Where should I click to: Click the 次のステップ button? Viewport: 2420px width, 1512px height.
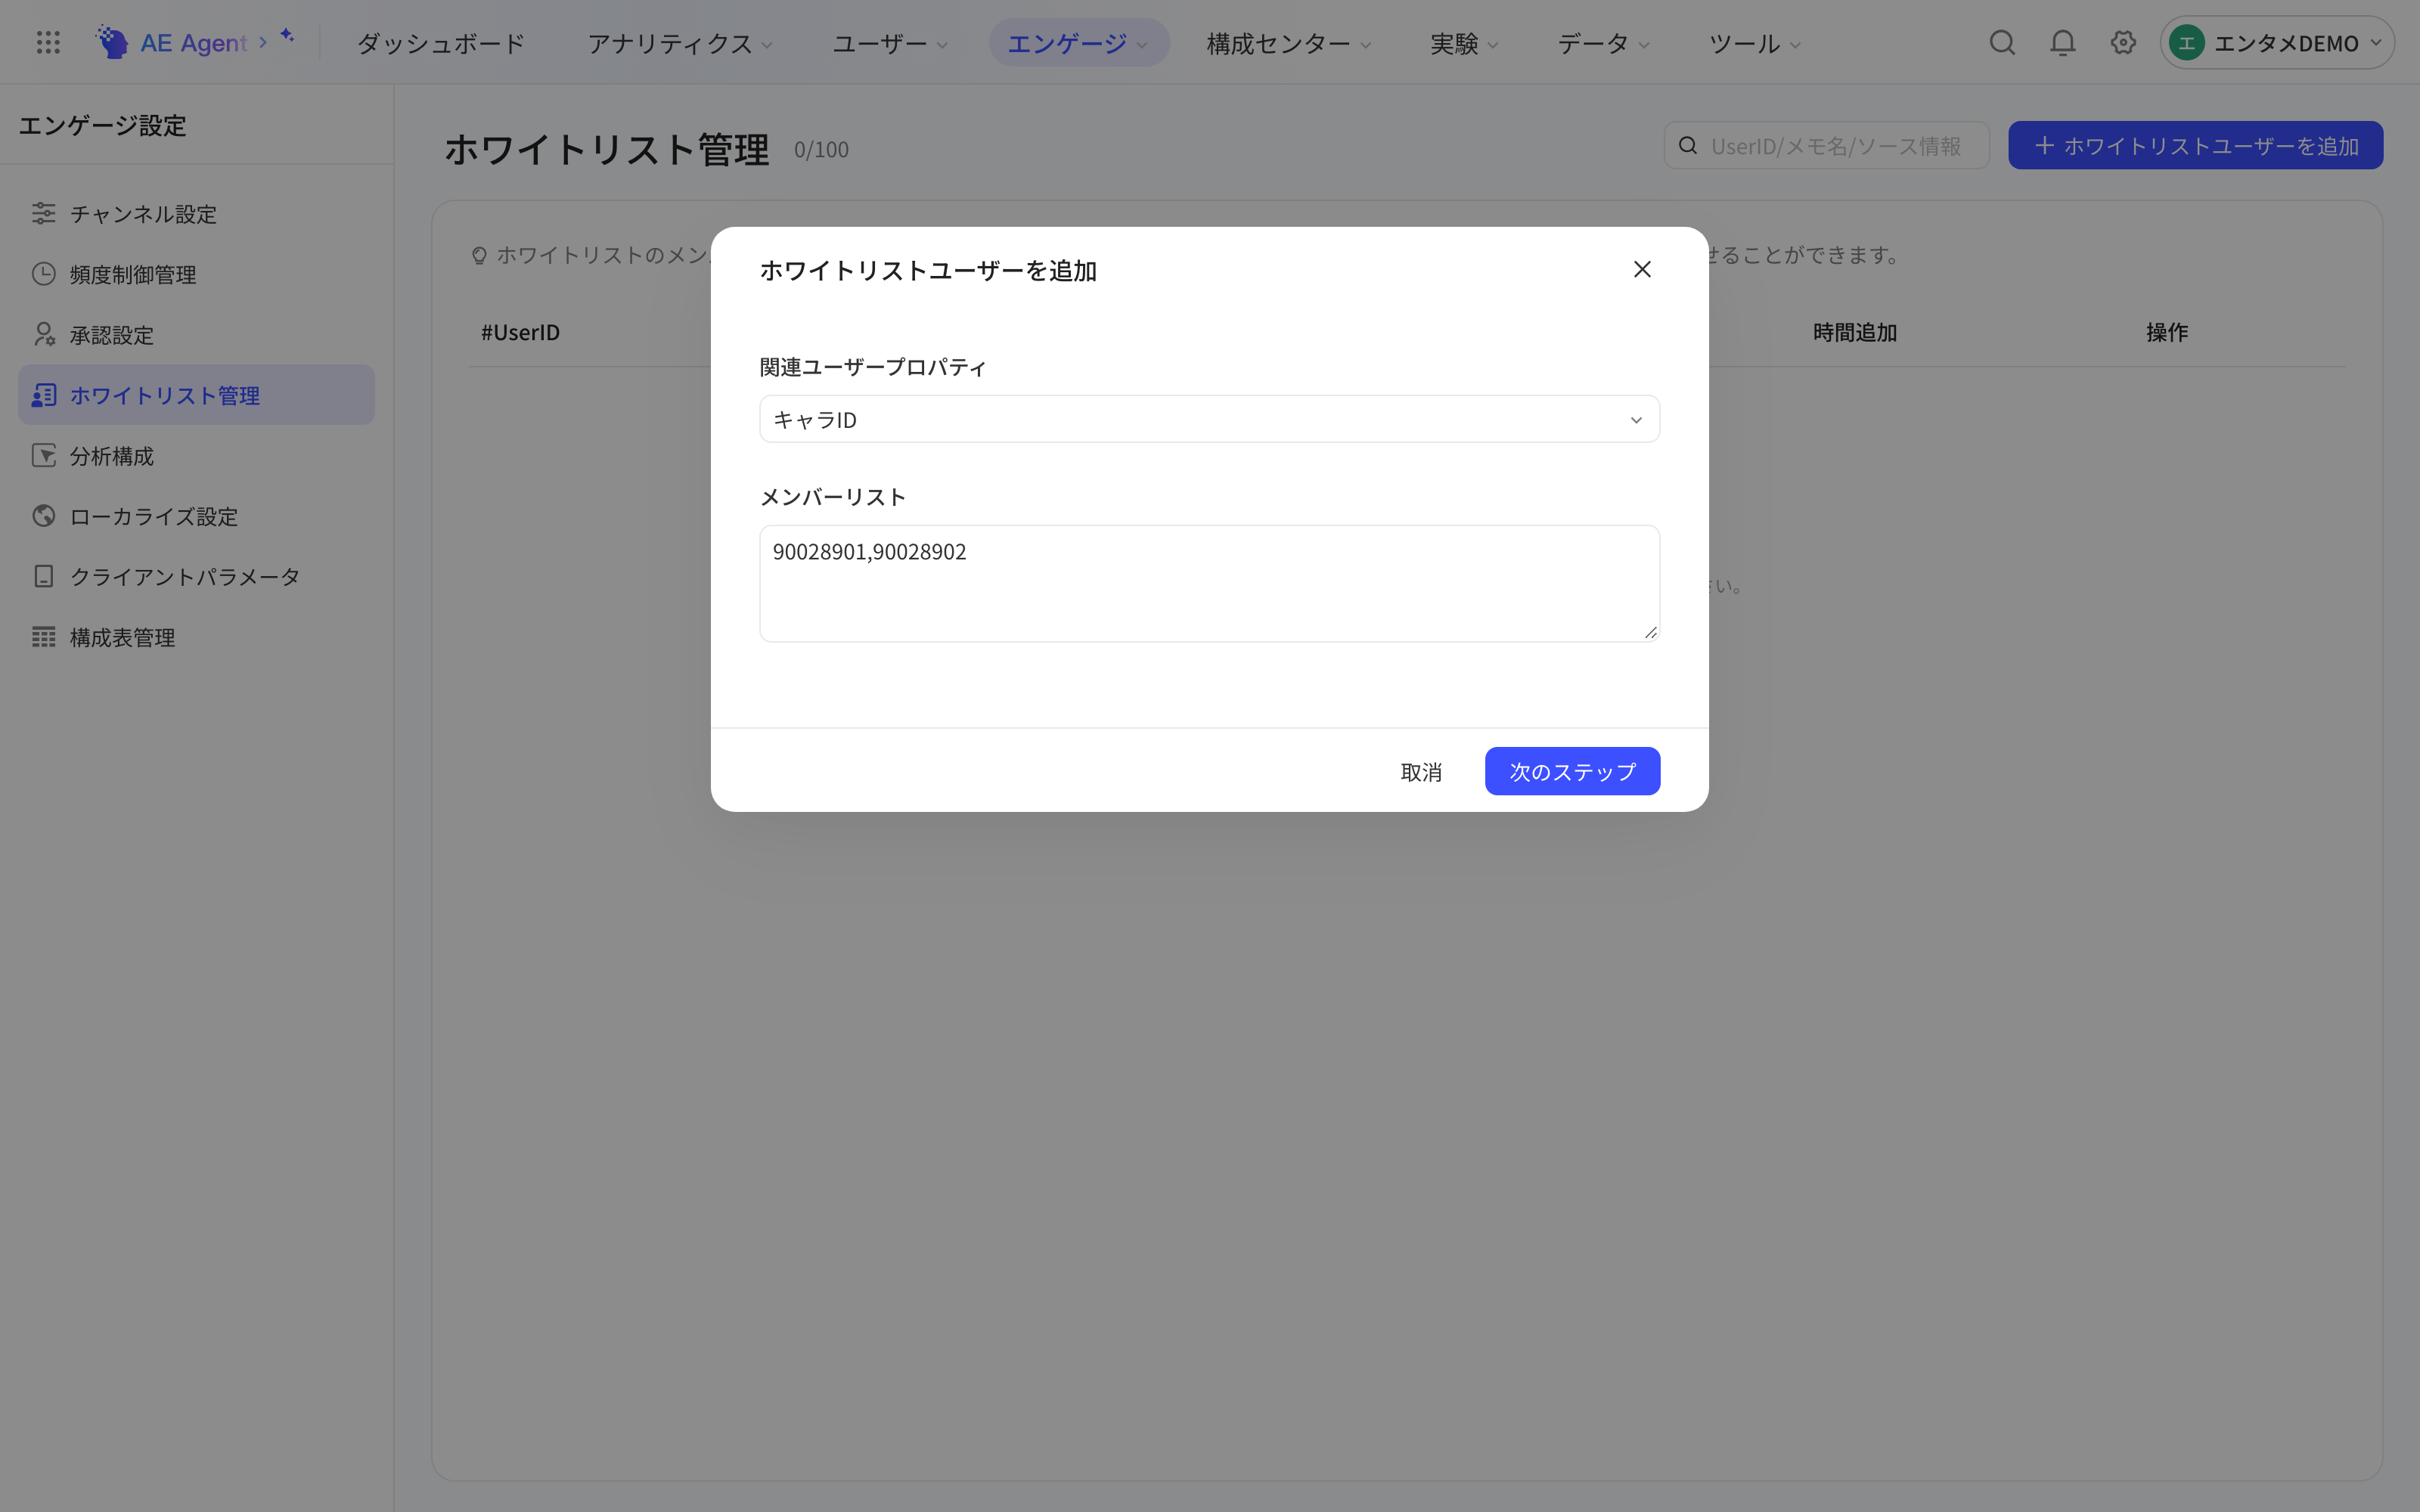point(1572,771)
